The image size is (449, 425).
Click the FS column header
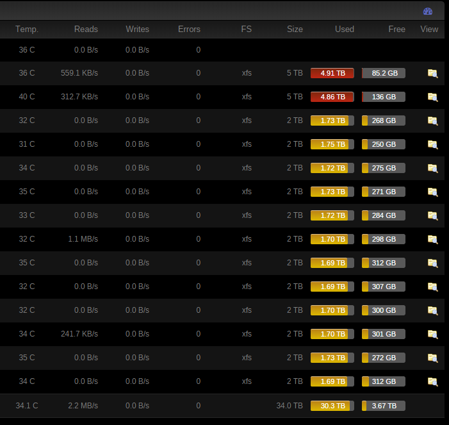pyautogui.click(x=246, y=29)
